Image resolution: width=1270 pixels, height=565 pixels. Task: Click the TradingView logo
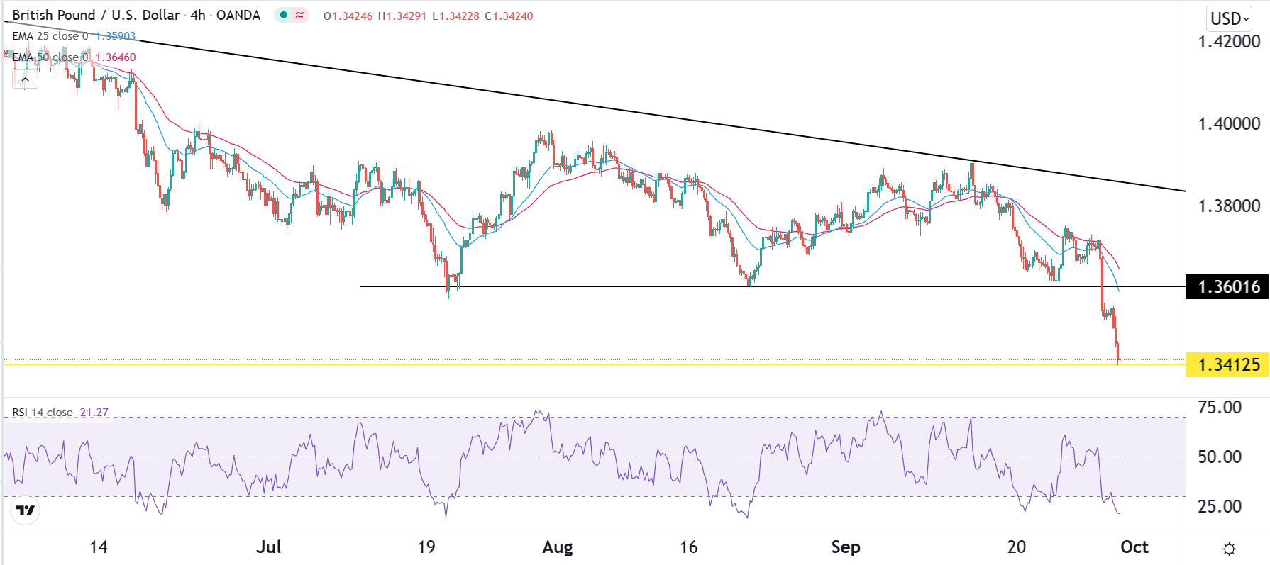pos(26,510)
